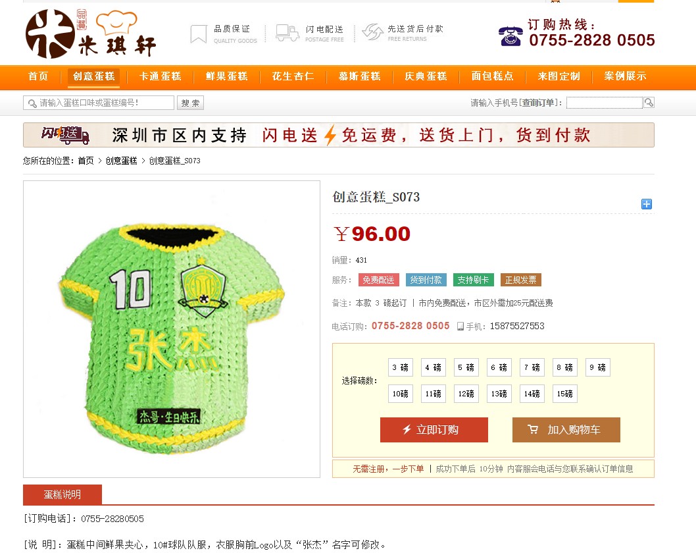The height and width of the screenshot is (553, 696).
Task: Click the 创意蛋糕 breadcrumb link
Action: click(121, 161)
